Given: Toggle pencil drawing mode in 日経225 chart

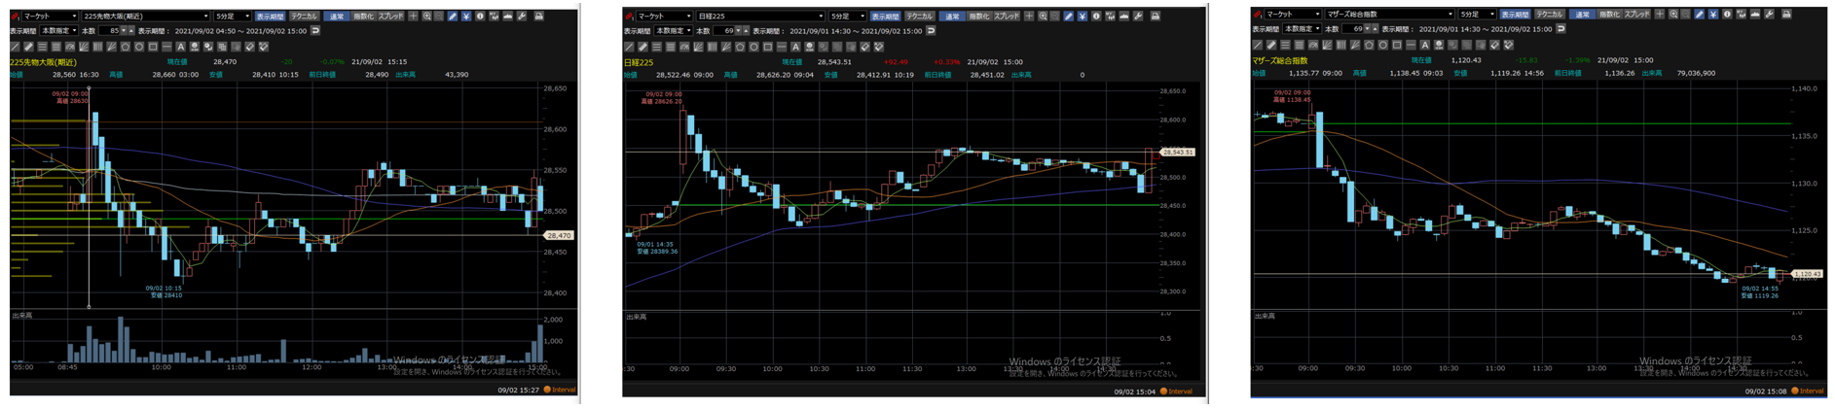Looking at the screenshot, I should tap(1068, 17).
